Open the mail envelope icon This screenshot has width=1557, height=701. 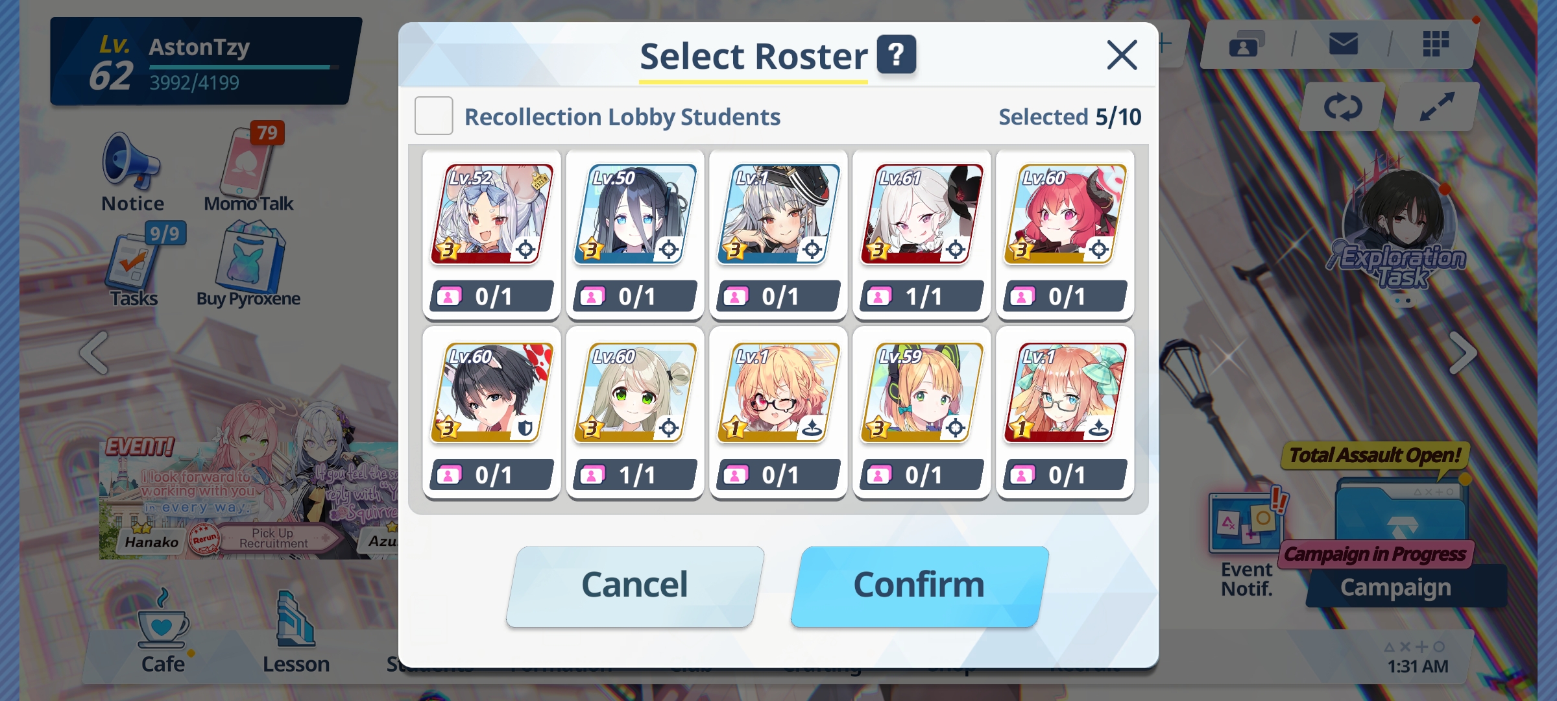click(x=1343, y=44)
